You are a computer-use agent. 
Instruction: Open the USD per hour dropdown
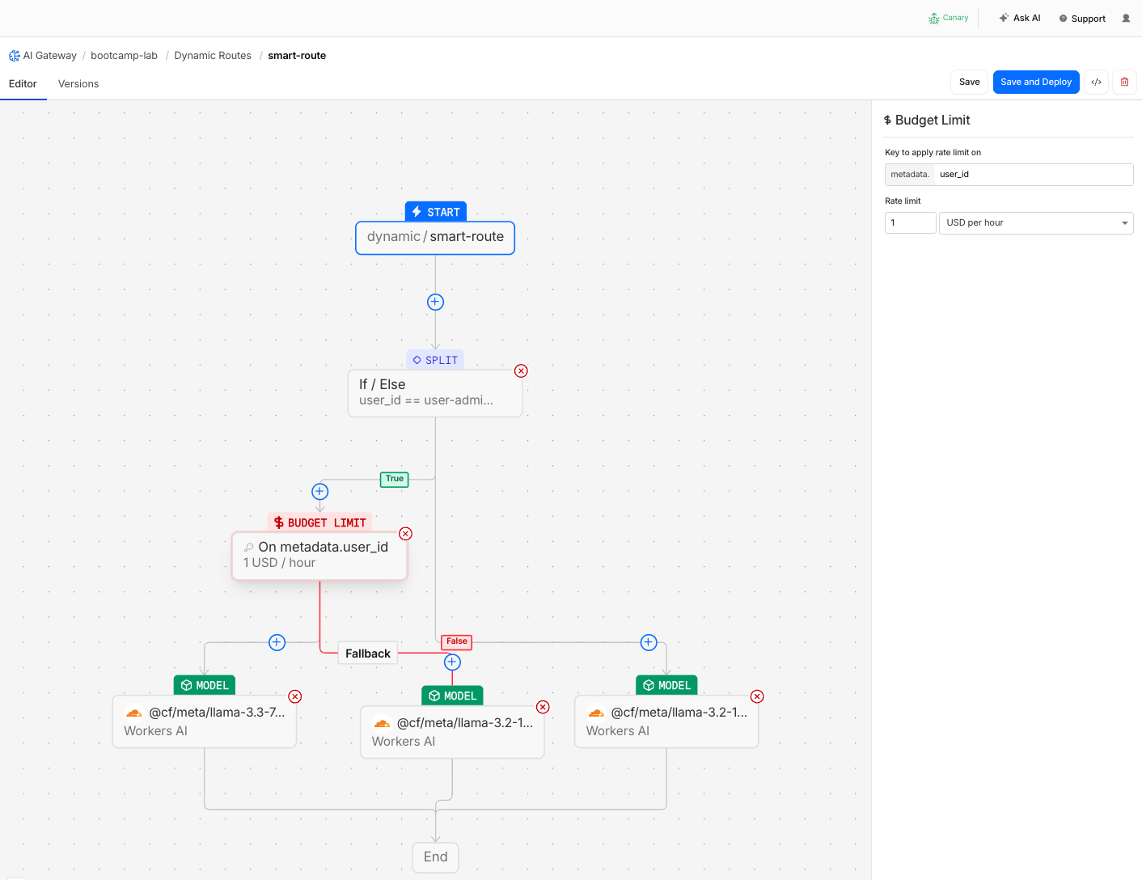pos(1036,223)
